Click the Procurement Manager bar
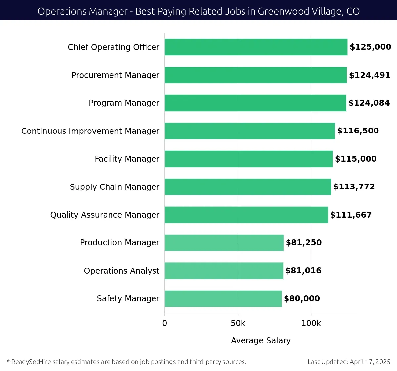Viewport: 397px width, 371px height. 256,75
